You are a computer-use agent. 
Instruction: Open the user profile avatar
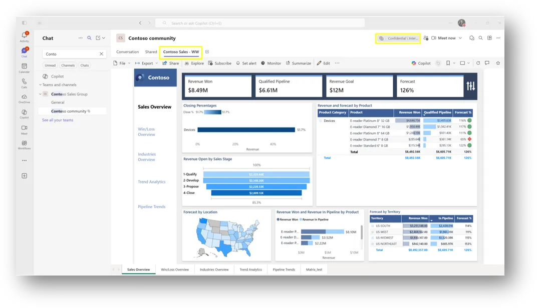click(x=462, y=23)
